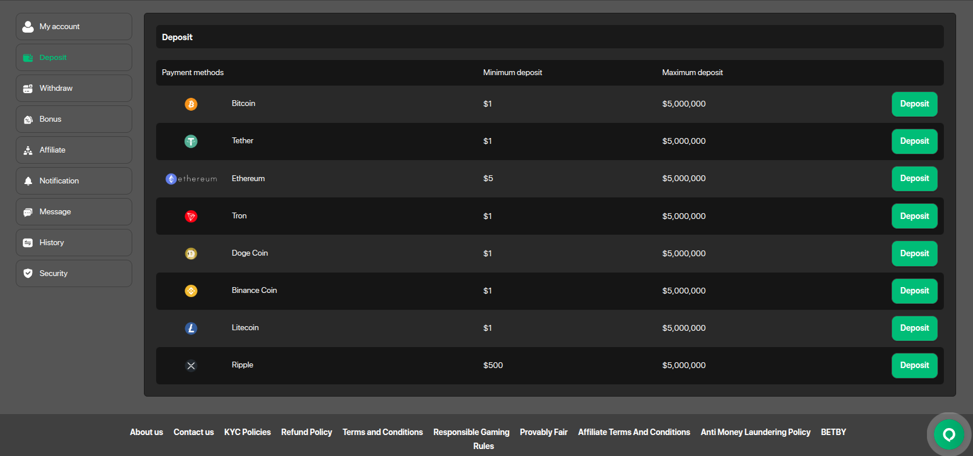
Task: Click the Bitcoin coin icon
Action: pos(191,104)
